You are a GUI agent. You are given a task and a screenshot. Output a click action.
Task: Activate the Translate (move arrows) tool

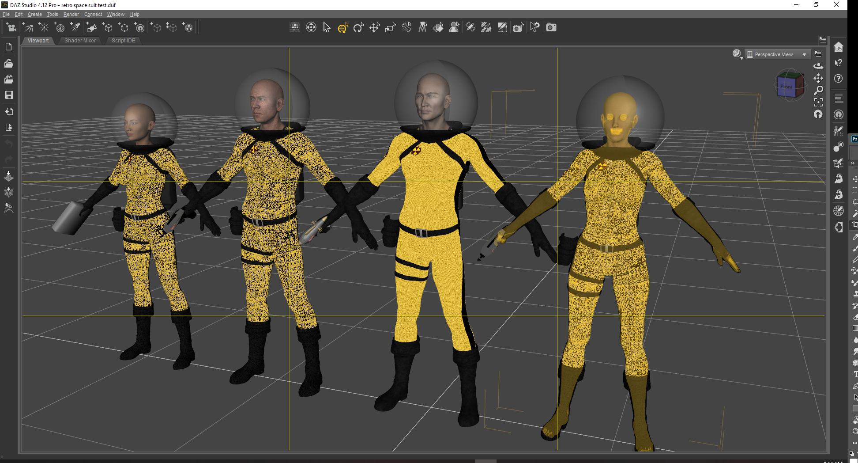point(374,28)
